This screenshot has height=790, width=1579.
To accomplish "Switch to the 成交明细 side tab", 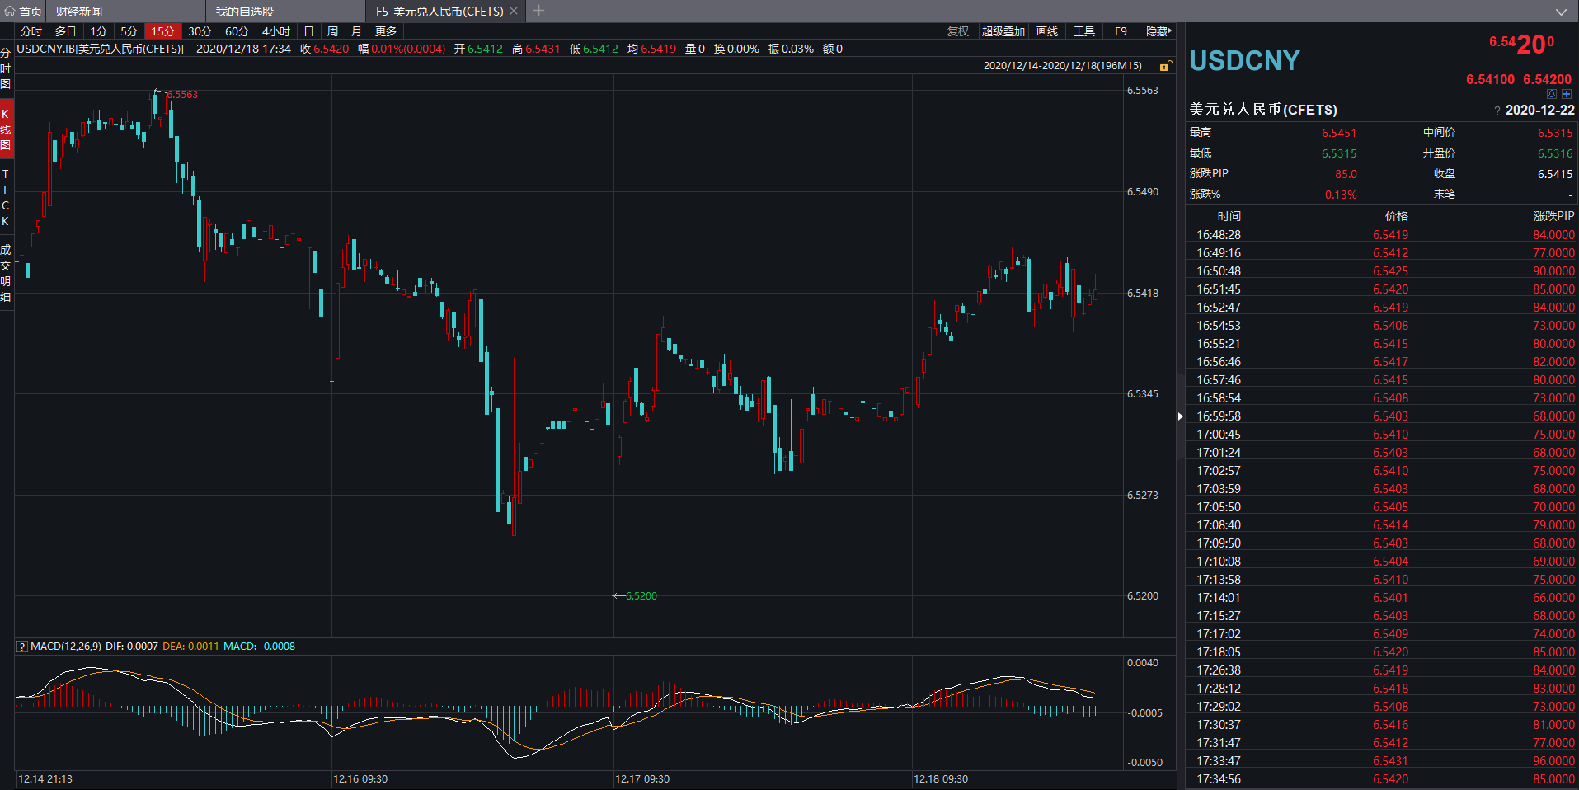I will pos(6,273).
